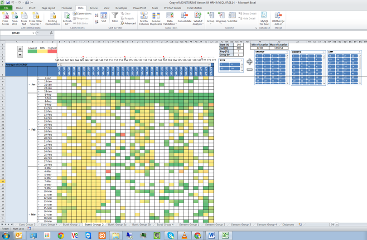Clear filter on TYPE slicer
Image resolution: width=367 pixels, height=240 pixels.
241,60
